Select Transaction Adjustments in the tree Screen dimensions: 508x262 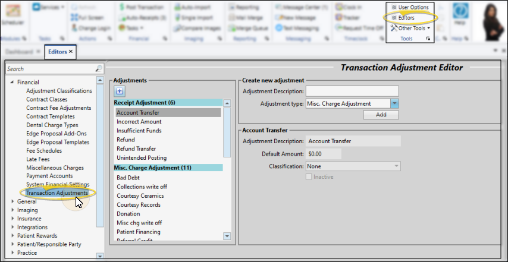(x=57, y=193)
